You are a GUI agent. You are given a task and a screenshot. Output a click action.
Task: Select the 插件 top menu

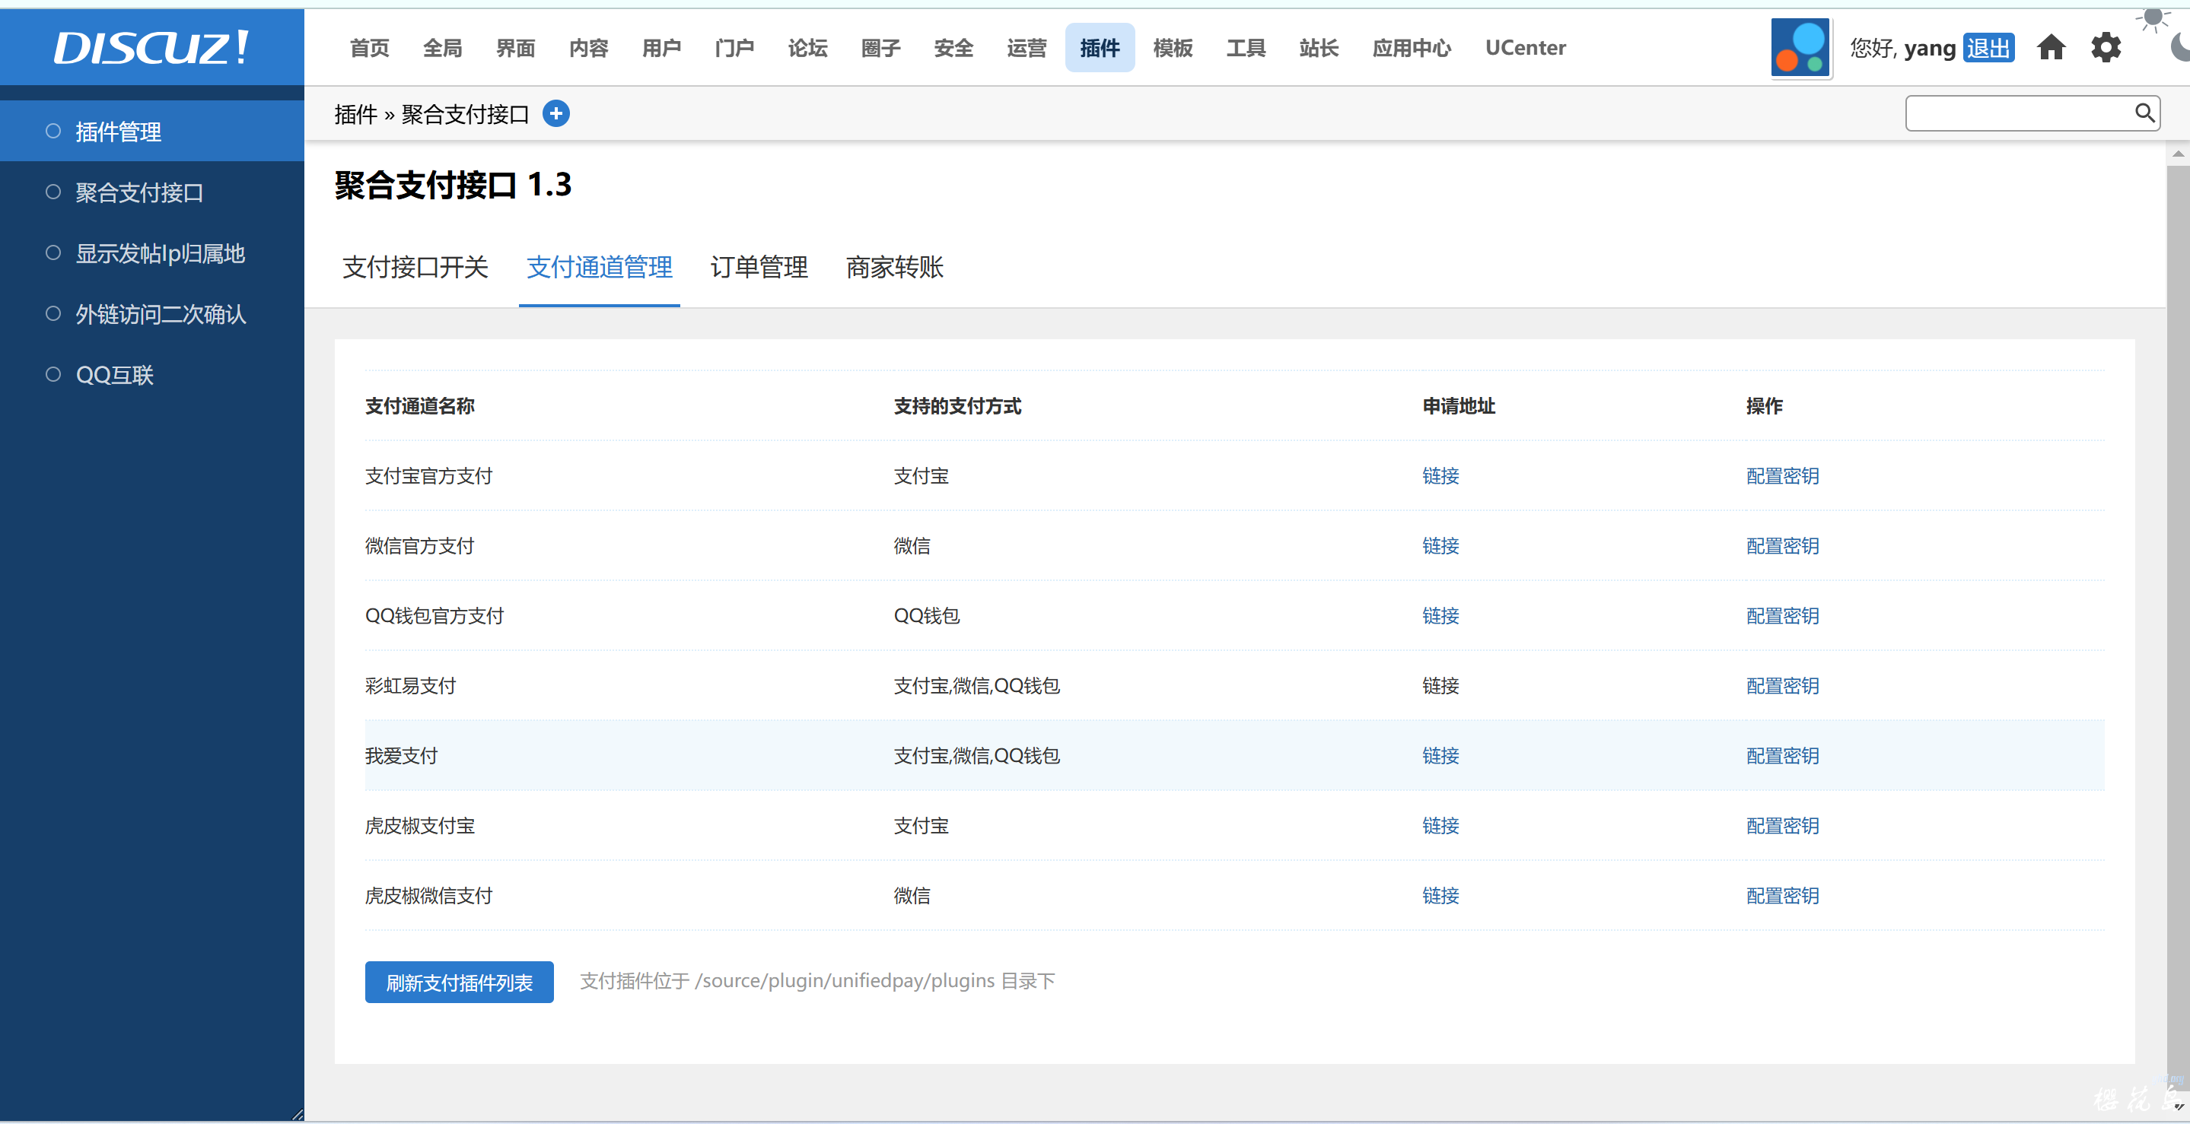1100,49
